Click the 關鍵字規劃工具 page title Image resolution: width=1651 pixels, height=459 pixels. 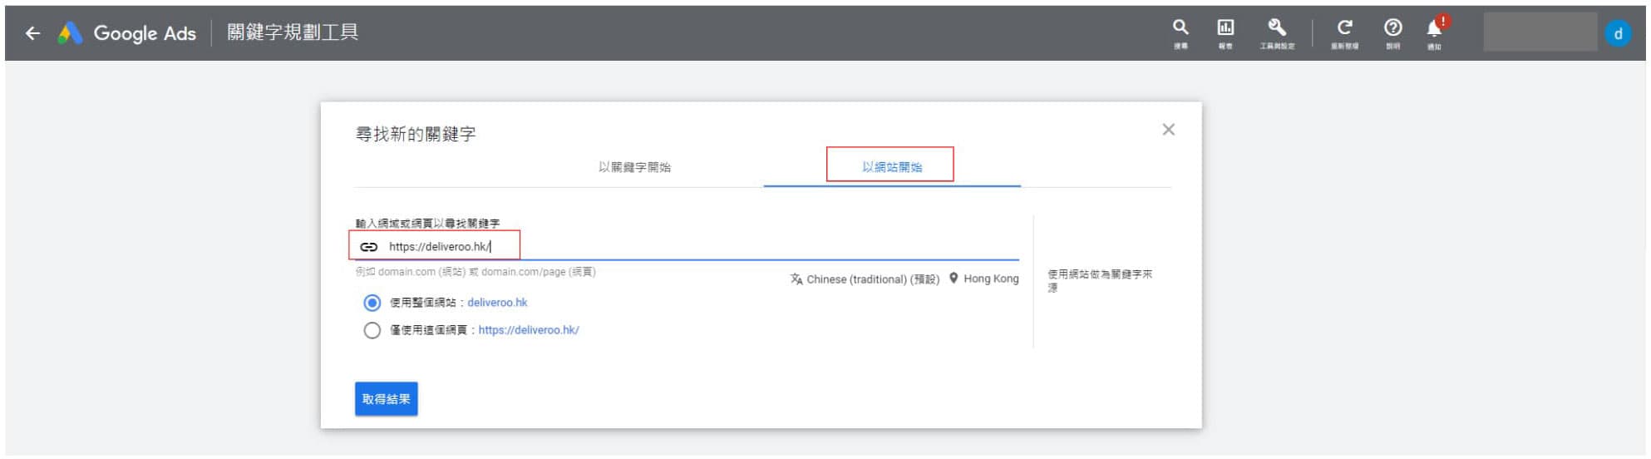293,32
